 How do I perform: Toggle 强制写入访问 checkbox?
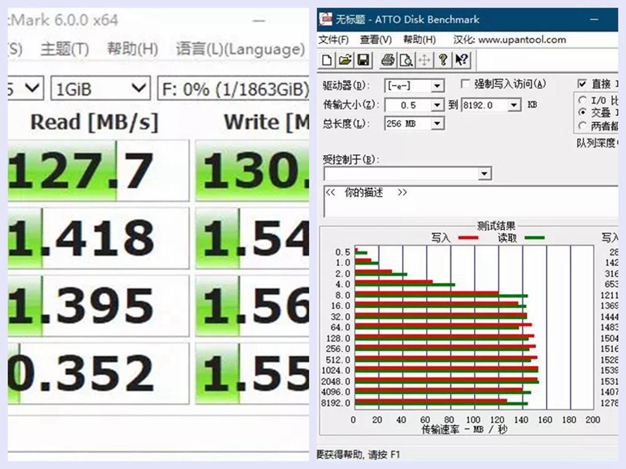pyautogui.click(x=465, y=84)
